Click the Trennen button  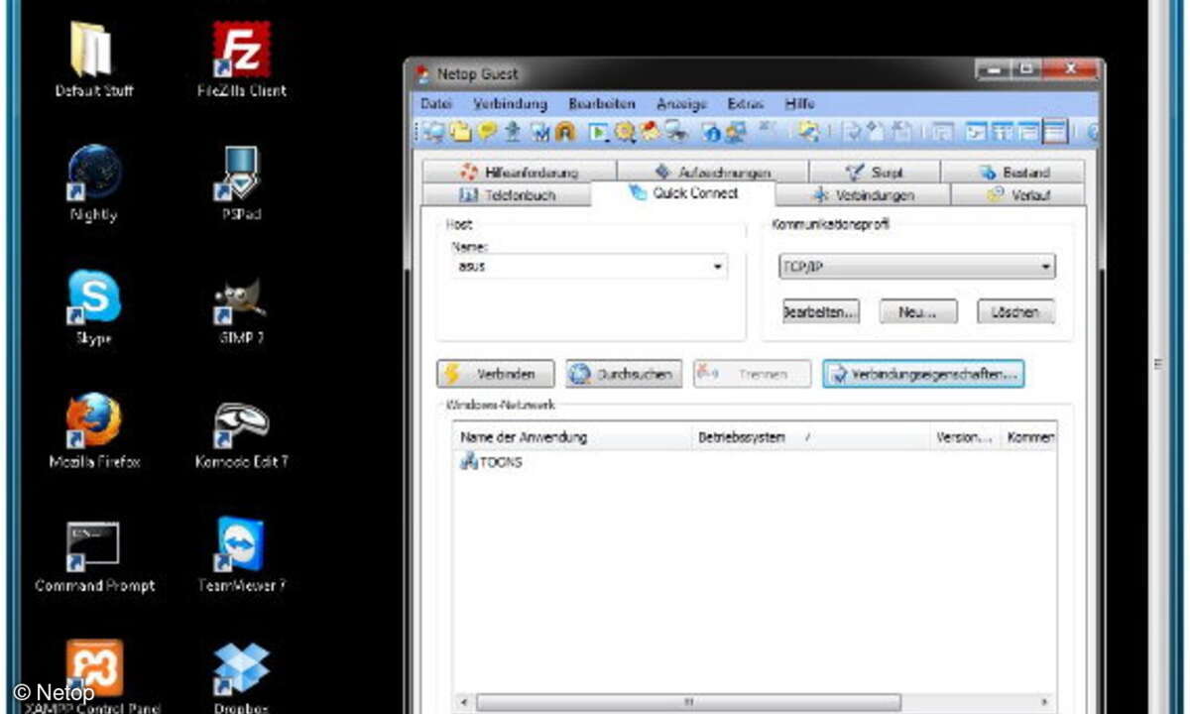point(752,374)
